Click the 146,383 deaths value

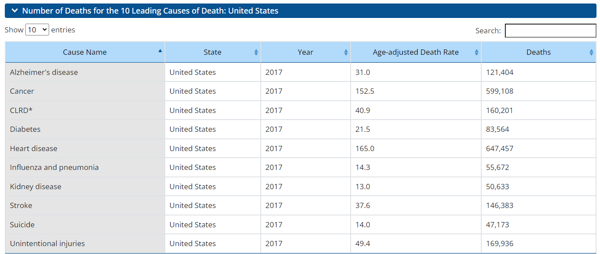tap(500, 205)
